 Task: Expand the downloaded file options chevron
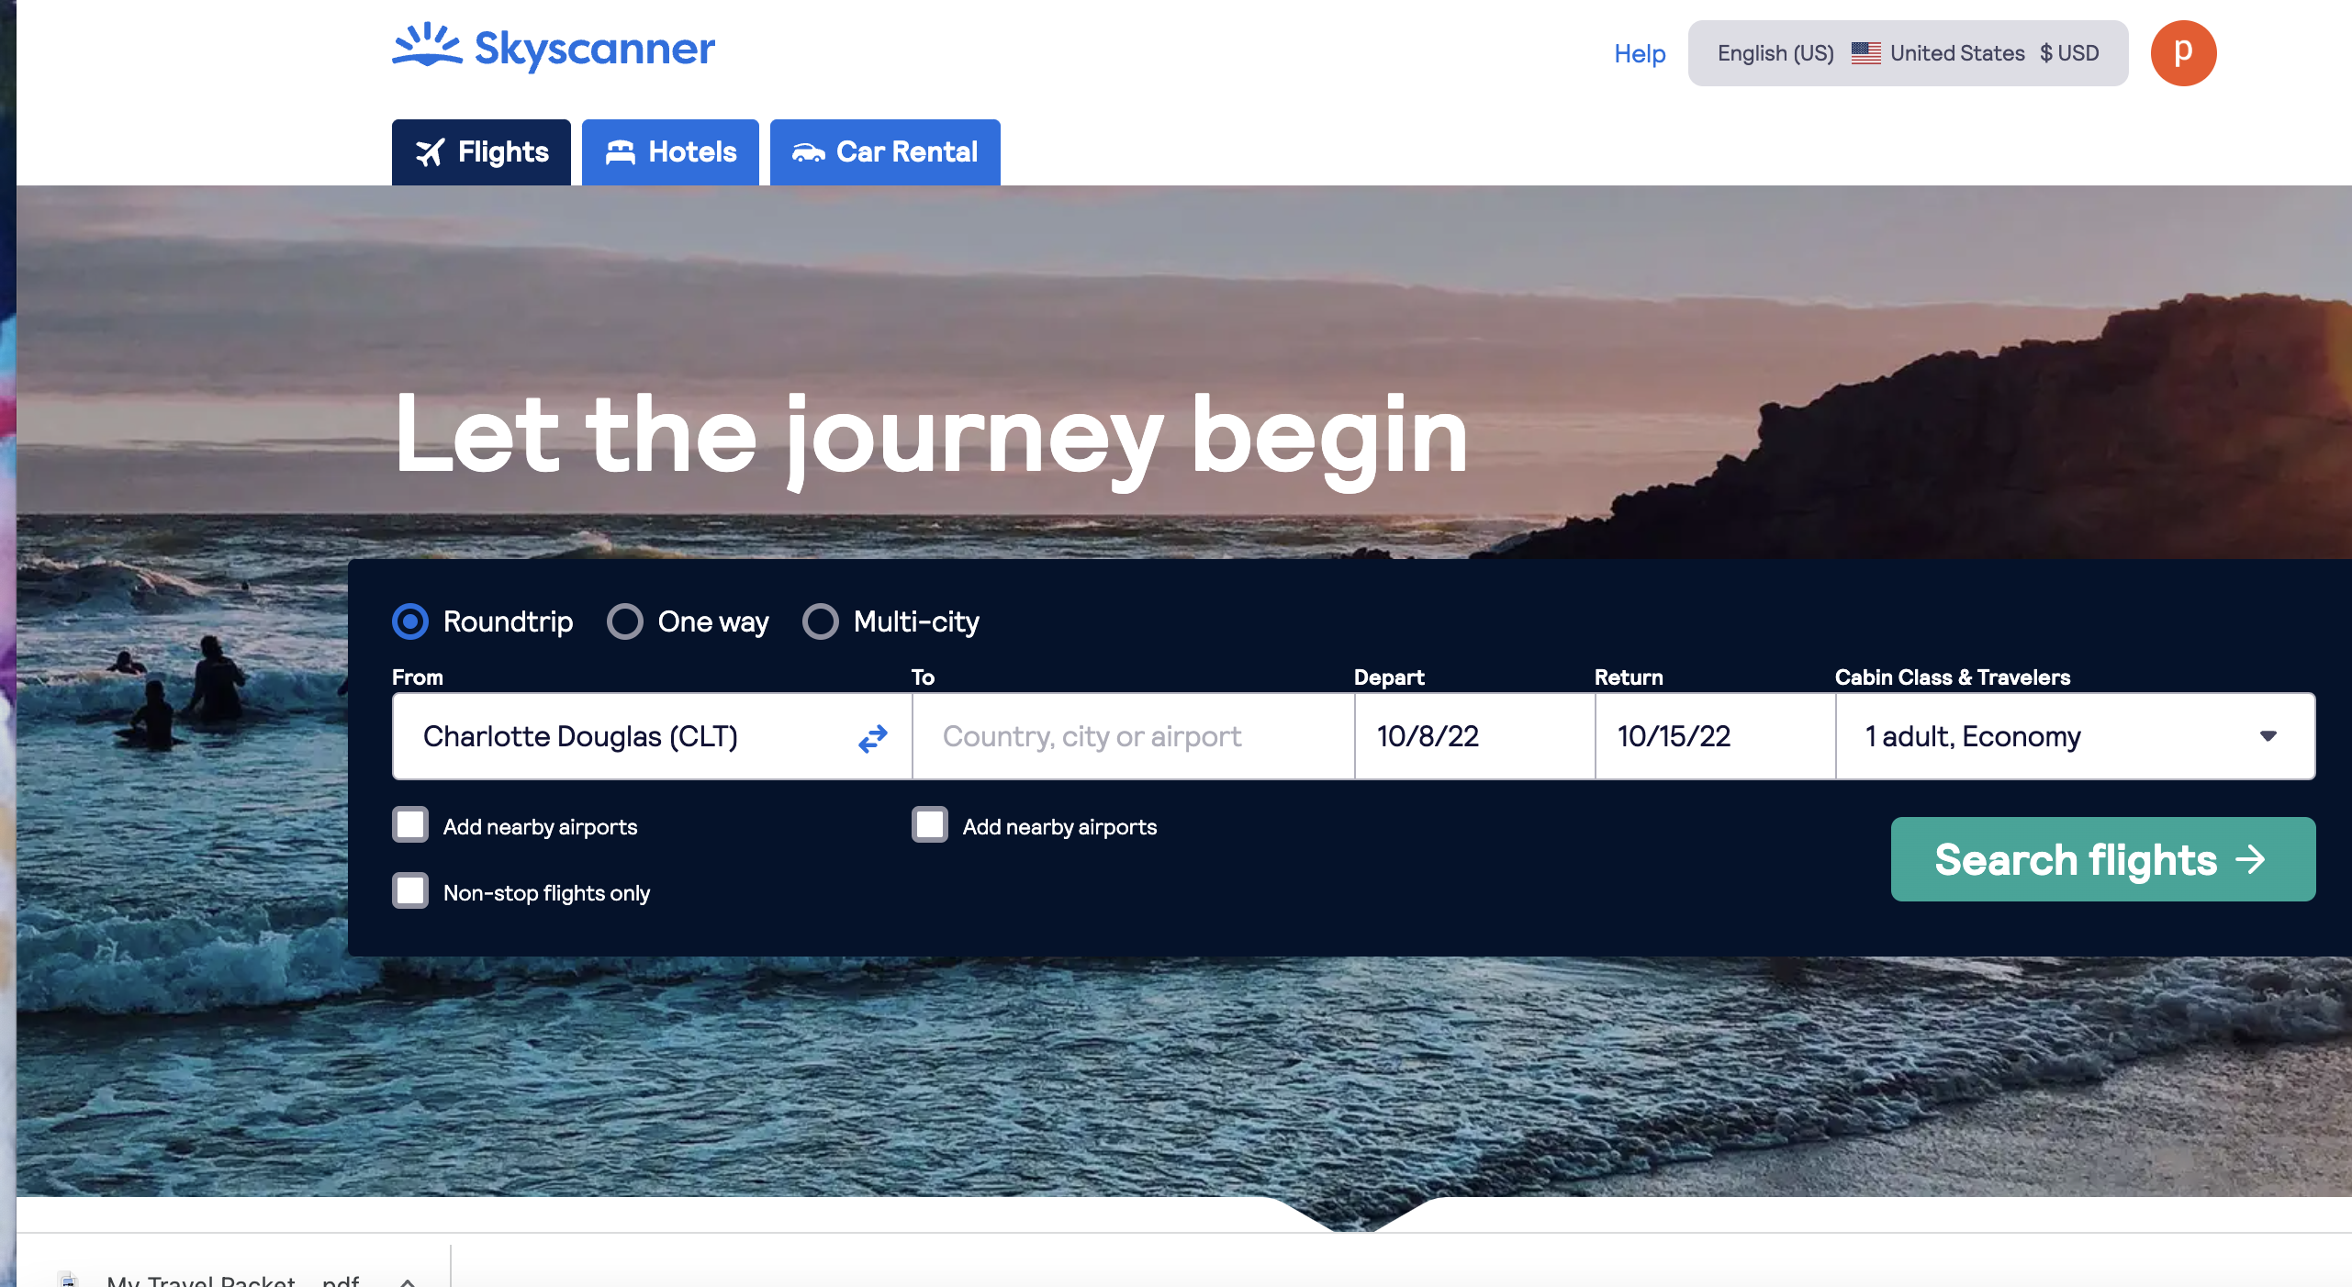coord(409,1281)
